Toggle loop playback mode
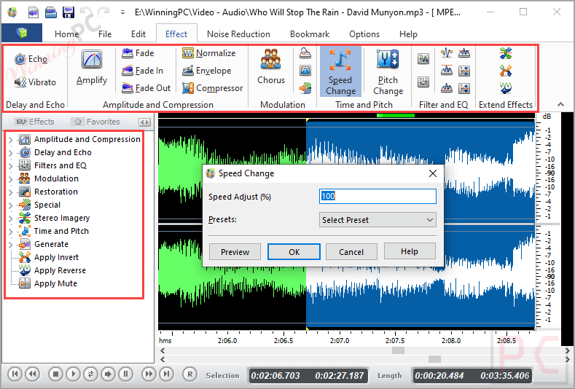 [x=90, y=374]
